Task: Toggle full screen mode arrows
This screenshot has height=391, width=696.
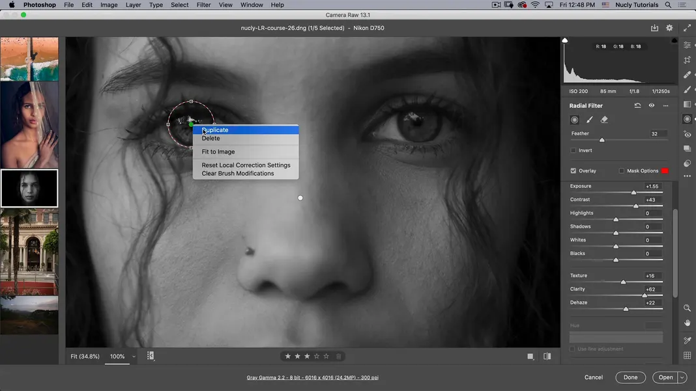Action: [687, 28]
